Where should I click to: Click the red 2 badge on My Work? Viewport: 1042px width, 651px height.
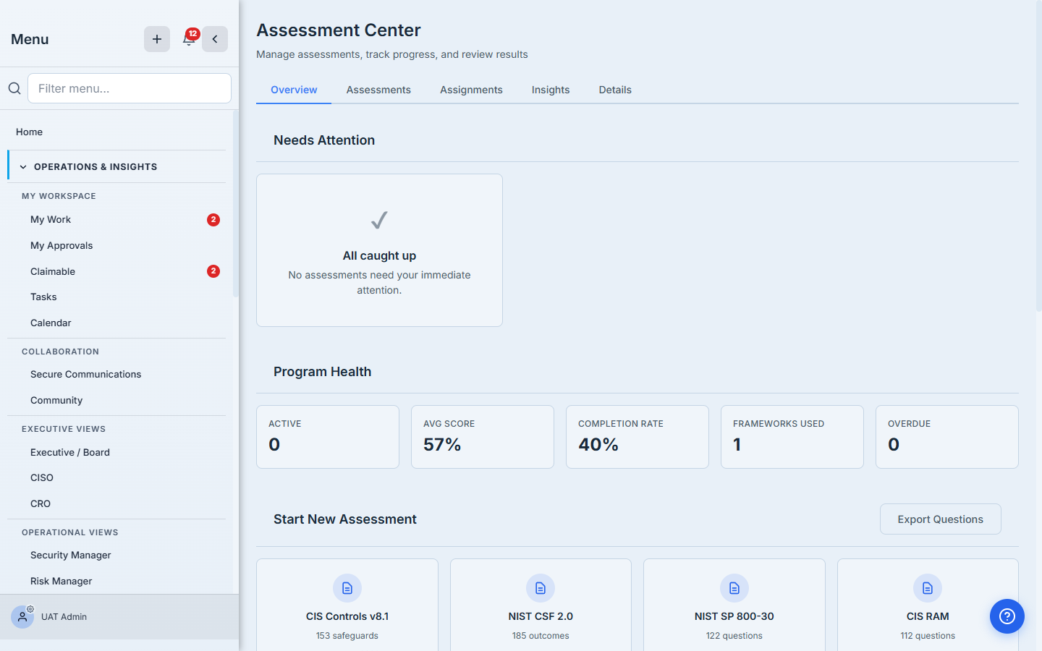(213, 220)
